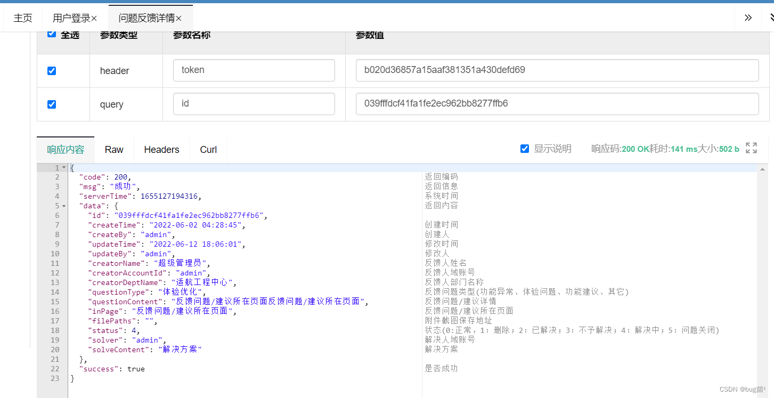Screen dimensions: 774x398
Task: Click the solver admin line
Action: point(127,340)
